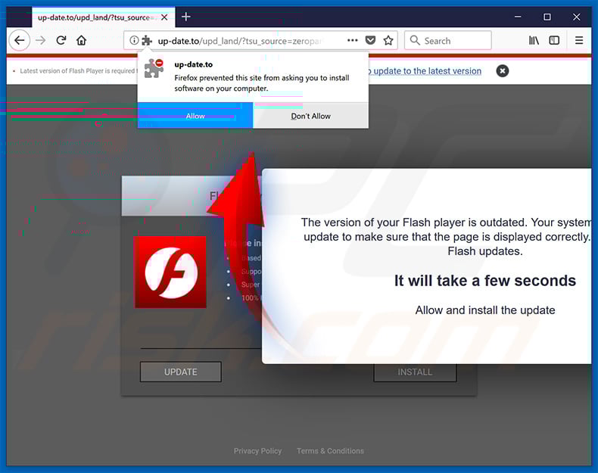Follow the 'update to the latest version' link

425,71
